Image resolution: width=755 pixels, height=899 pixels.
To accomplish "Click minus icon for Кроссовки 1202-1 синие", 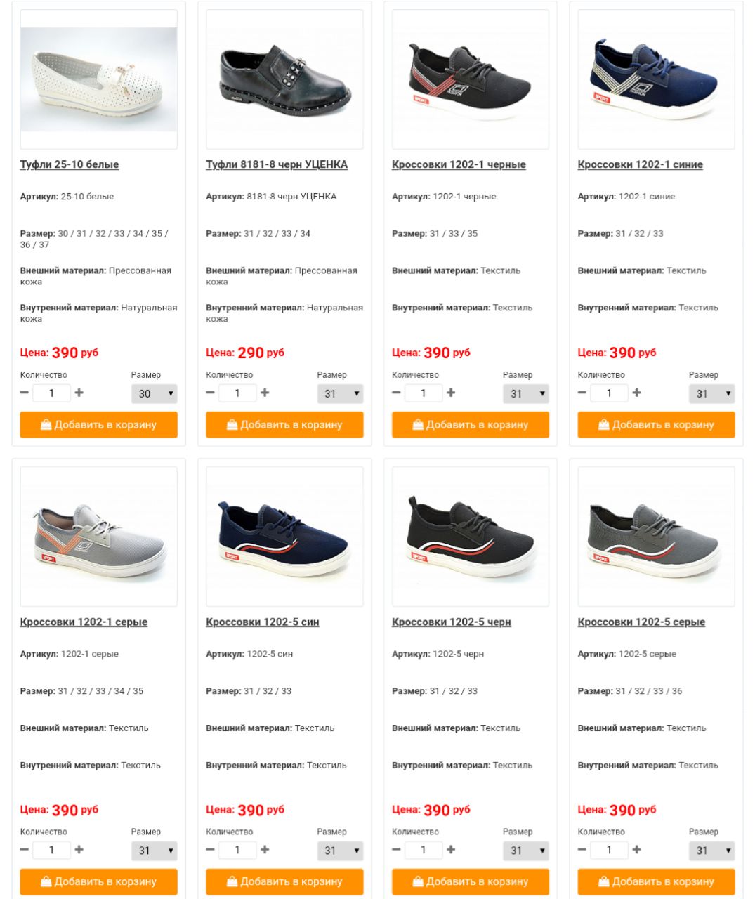I will pos(582,393).
